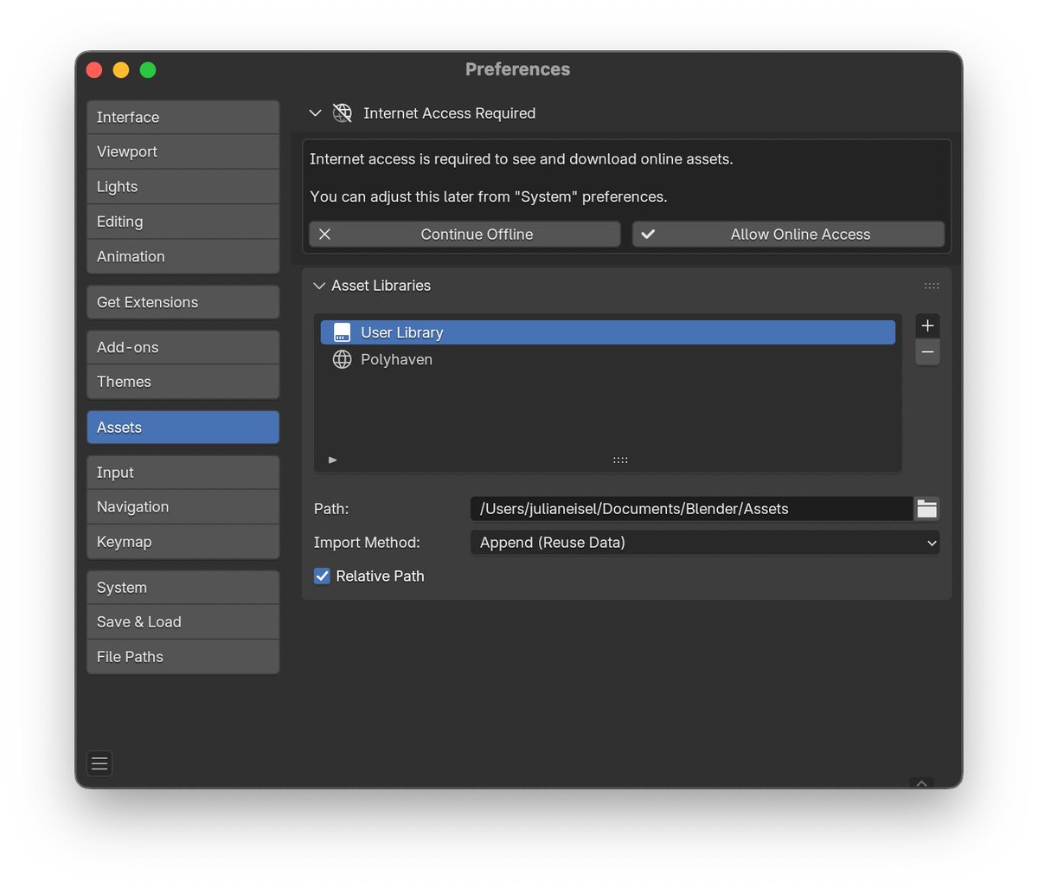The width and height of the screenshot is (1038, 888).
Task: Click the asset list resize grip handle
Action: tap(620, 460)
